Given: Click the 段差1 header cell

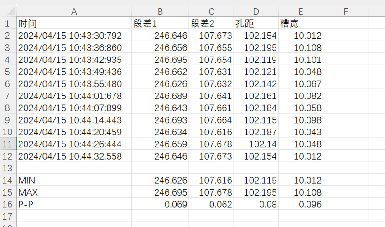Looking at the screenshot, I should 160,24.
